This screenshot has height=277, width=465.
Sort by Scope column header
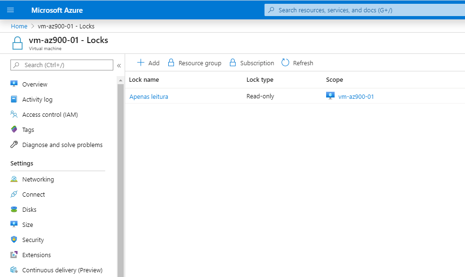[x=335, y=79]
